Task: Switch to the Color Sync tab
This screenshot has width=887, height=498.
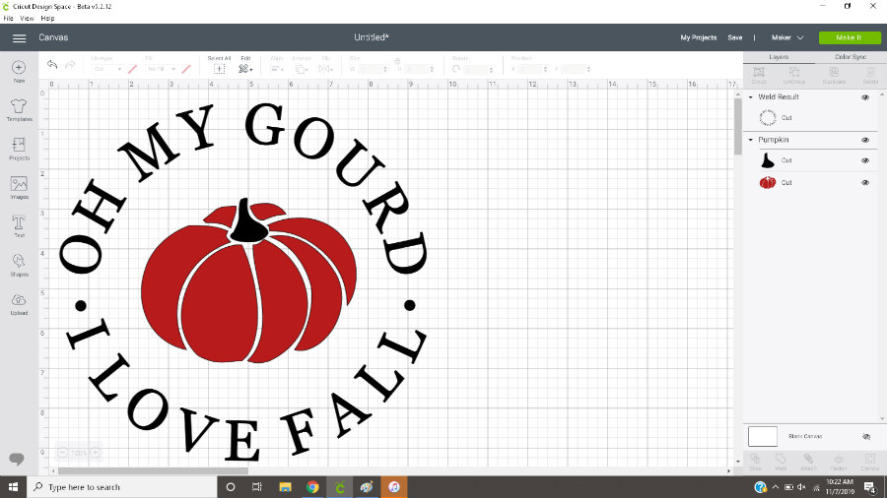Action: click(851, 57)
